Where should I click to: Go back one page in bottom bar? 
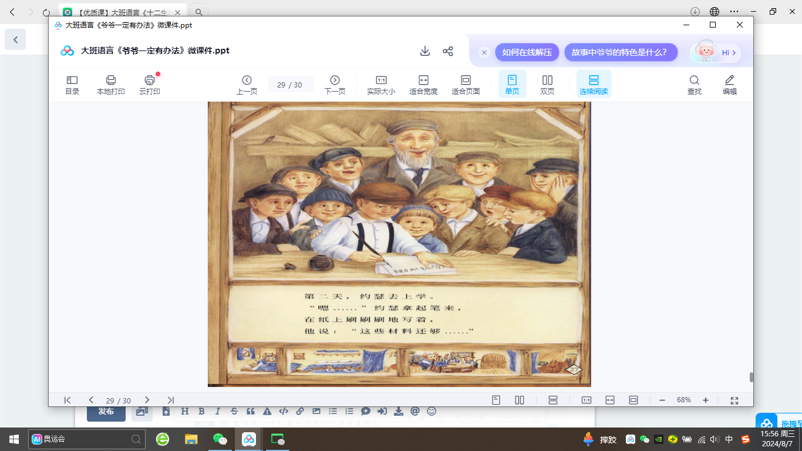[x=91, y=400]
